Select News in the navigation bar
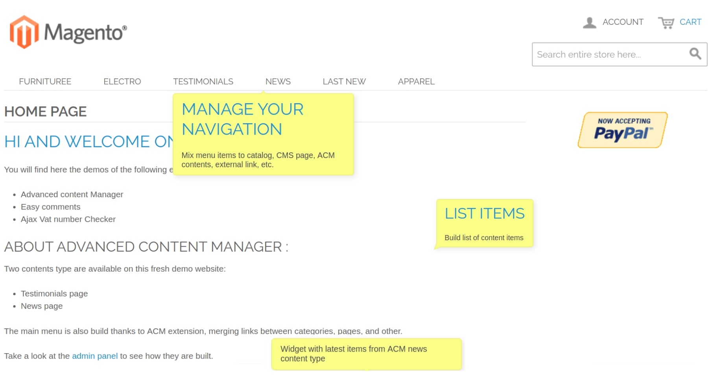The width and height of the screenshot is (712, 376). [278, 81]
